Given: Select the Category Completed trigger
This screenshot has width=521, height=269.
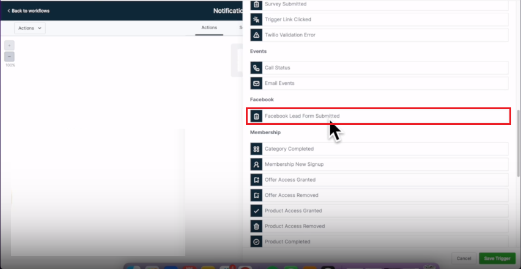Looking at the screenshot, I should (x=379, y=149).
